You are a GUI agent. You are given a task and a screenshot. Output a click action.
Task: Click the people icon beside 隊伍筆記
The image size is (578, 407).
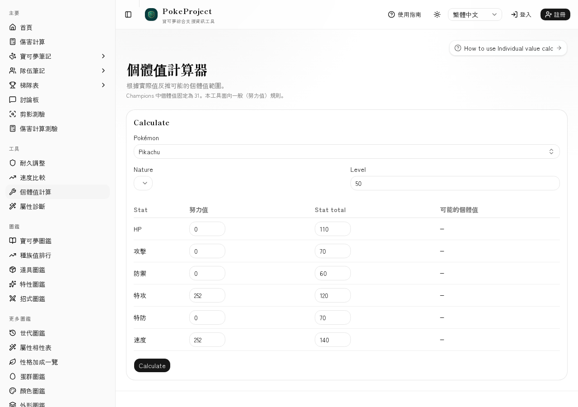point(13,71)
